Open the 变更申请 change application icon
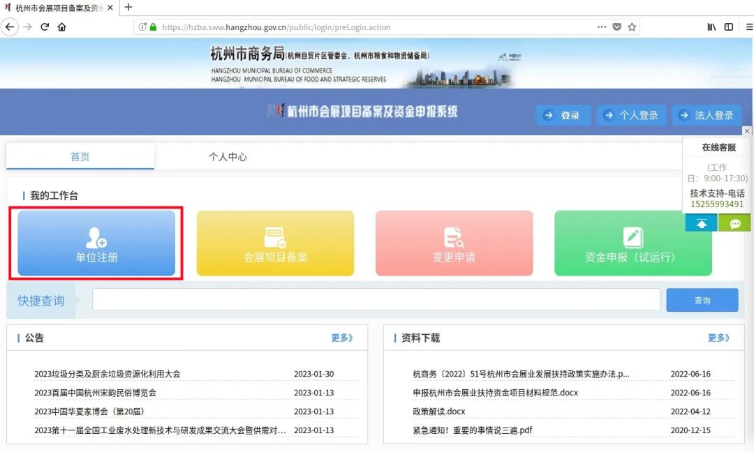 pyautogui.click(x=454, y=243)
